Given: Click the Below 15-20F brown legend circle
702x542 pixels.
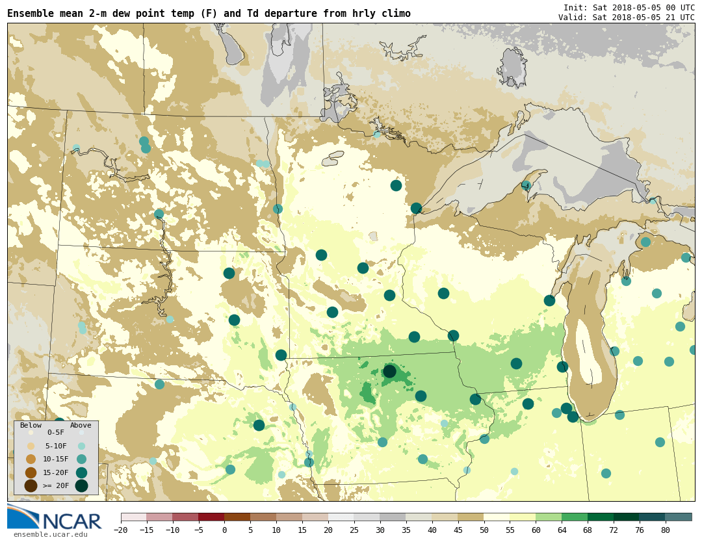Looking at the screenshot, I should coord(31,472).
